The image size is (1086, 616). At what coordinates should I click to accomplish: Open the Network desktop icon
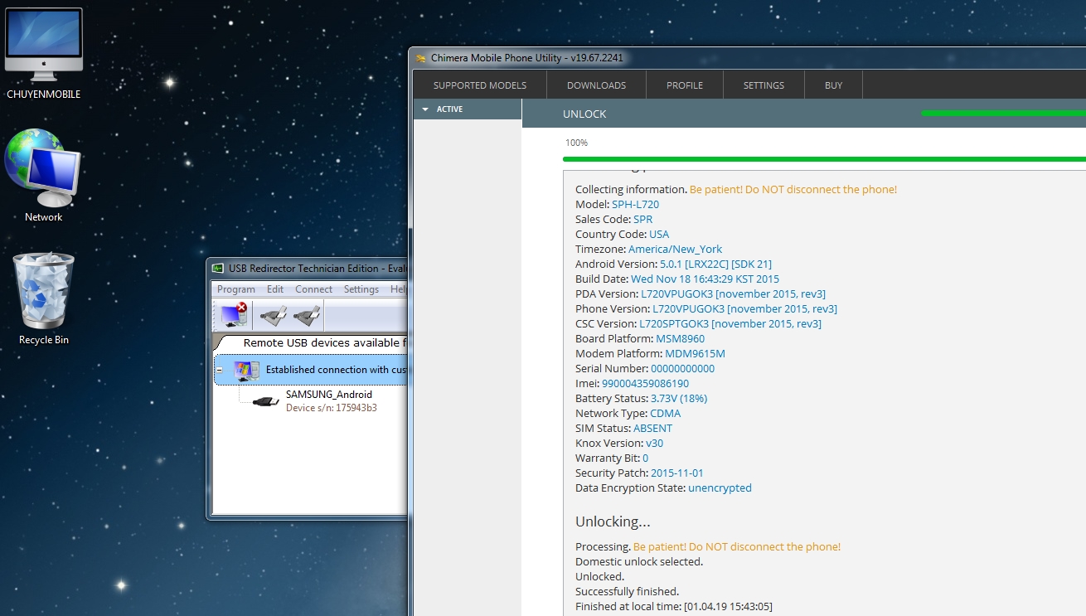(x=42, y=168)
